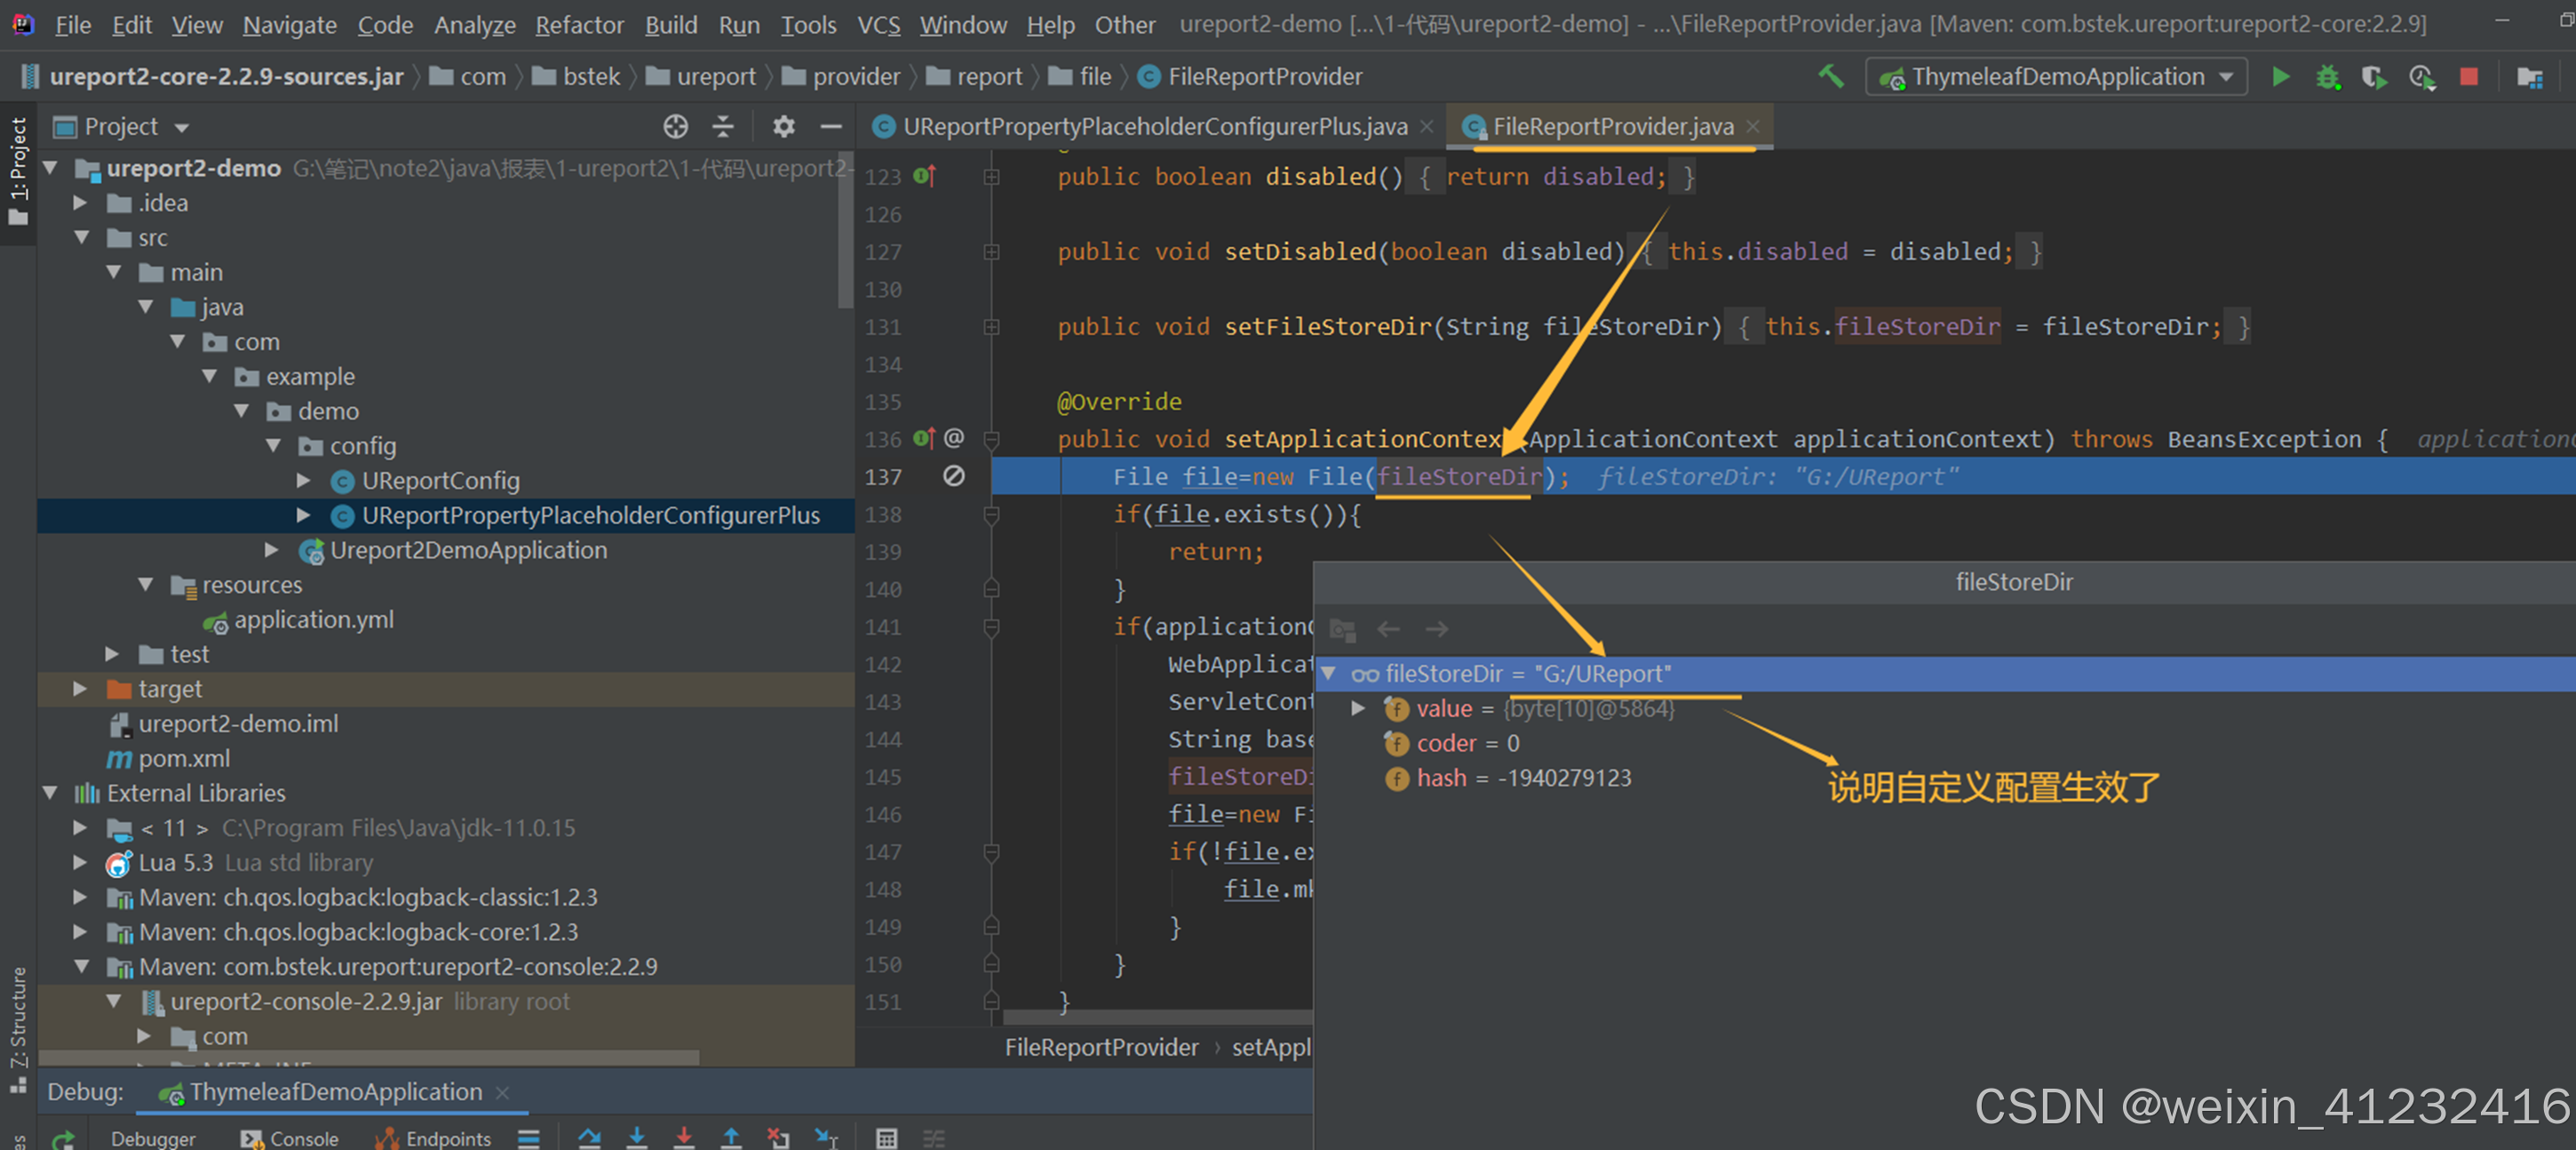Toggle code folding at line 138

[991, 515]
